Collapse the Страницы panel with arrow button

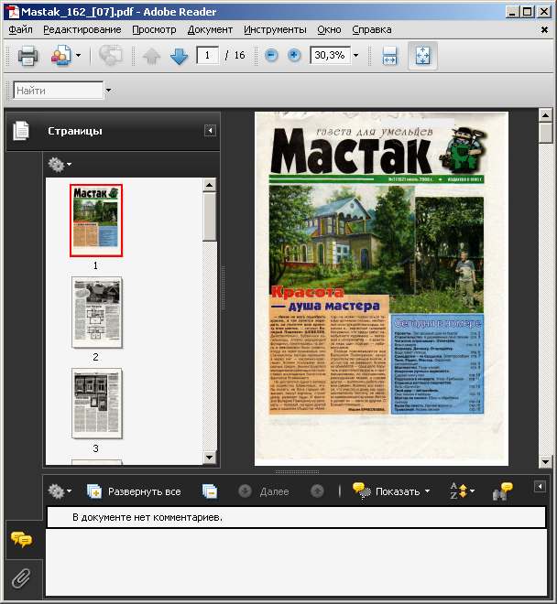click(x=210, y=131)
